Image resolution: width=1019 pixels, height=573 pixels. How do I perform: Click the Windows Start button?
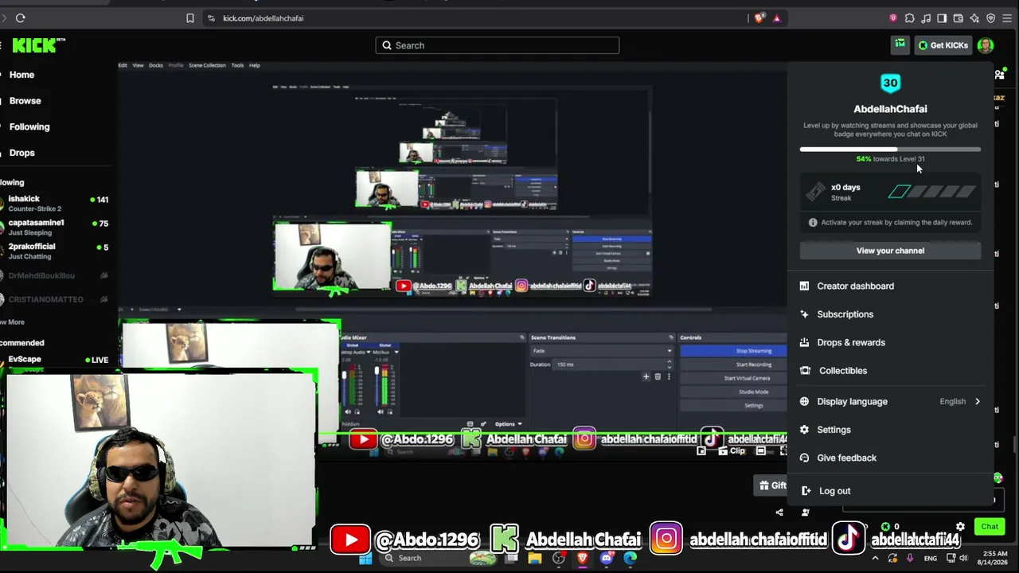click(365, 559)
